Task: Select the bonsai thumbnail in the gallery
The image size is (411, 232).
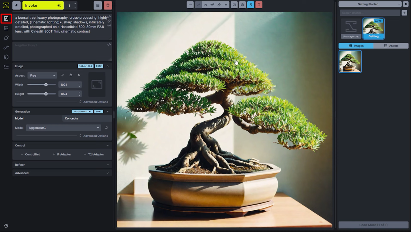Action: coord(350,61)
